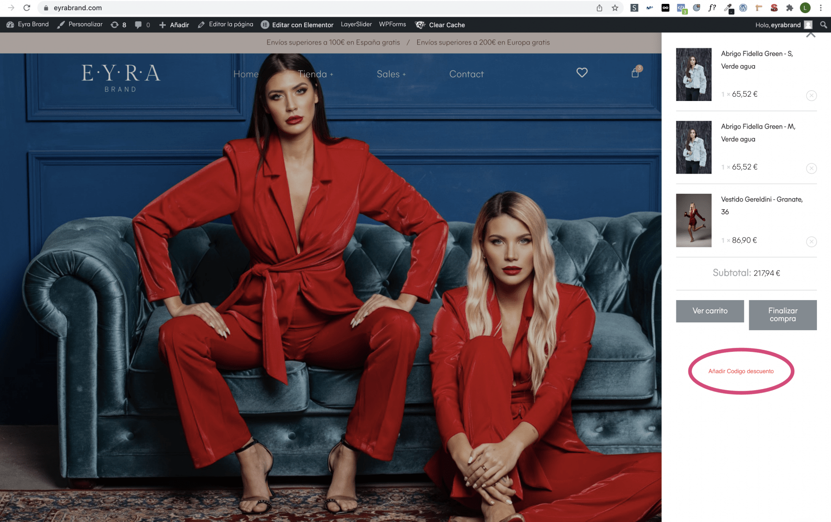Screen dimensions: 831x522
Task: Open the WordPress admin bar search icon
Action: coord(823,25)
